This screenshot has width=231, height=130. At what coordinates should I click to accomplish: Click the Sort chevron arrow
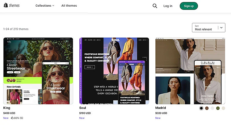tap(221, 28)
